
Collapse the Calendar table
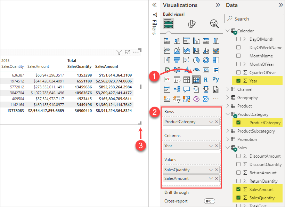click(x=228, y=31)
